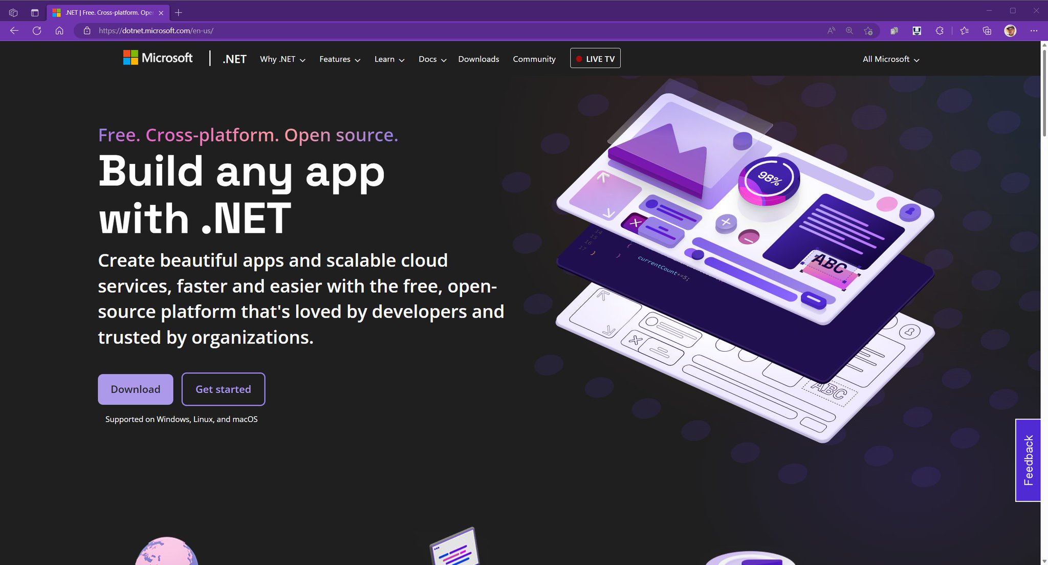Image resolution: width=1048 pixels, height=565 pixels.
Task: Open the Feedback panel on the right edge
Action: (1028, 460)
